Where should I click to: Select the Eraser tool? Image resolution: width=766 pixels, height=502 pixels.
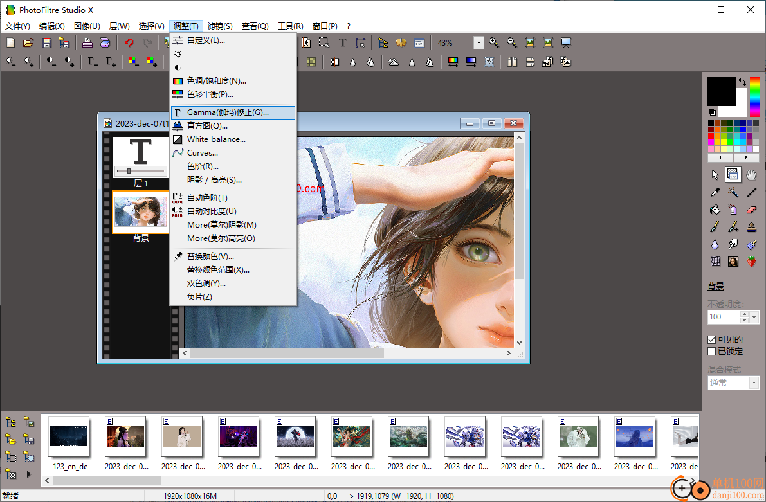click(x=751, y=210)
